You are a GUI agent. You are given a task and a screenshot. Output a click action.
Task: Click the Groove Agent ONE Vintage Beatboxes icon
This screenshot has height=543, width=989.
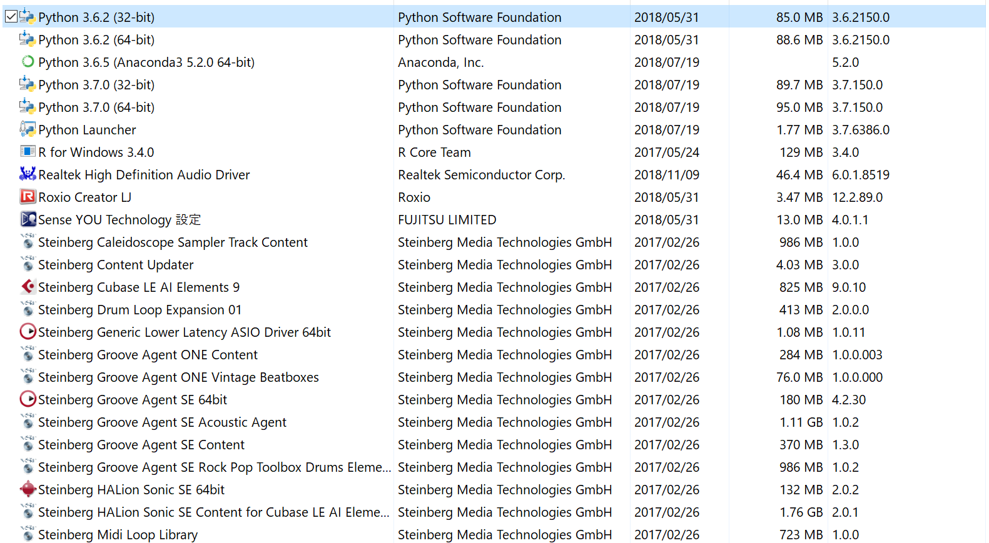click(x=28, y=377)
